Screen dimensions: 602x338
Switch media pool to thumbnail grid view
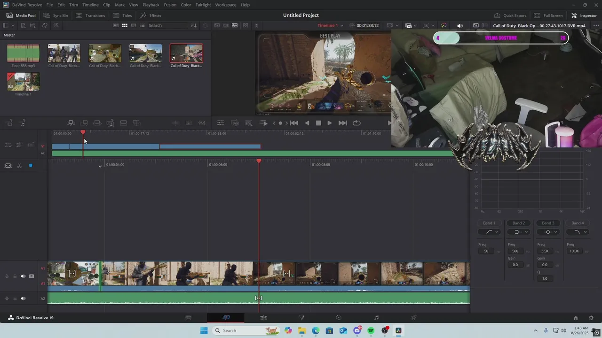click(x=125, y=25)
